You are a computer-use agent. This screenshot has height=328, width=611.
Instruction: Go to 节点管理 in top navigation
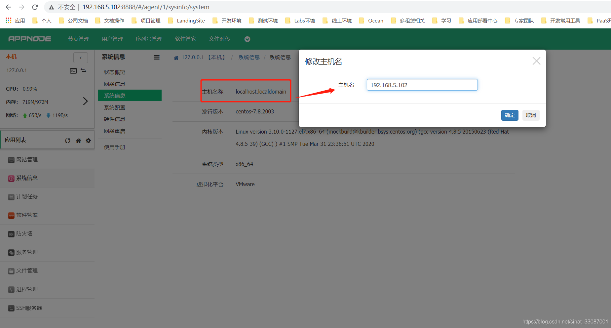pos(79,39)
